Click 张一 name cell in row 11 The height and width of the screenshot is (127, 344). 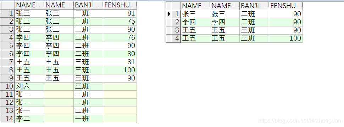click(x=29, y=95)
